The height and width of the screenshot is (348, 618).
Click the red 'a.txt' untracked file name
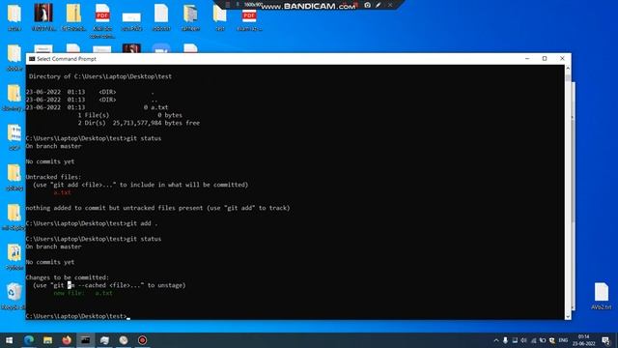point(62,192)
